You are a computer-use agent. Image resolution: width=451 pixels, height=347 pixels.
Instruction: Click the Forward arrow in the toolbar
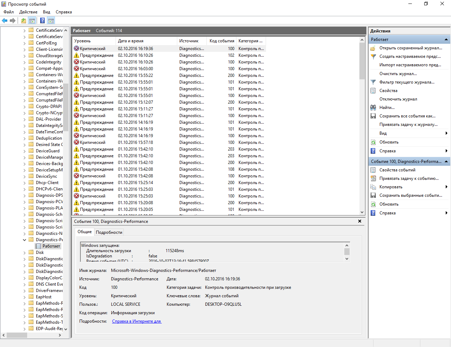click(13, 20)
